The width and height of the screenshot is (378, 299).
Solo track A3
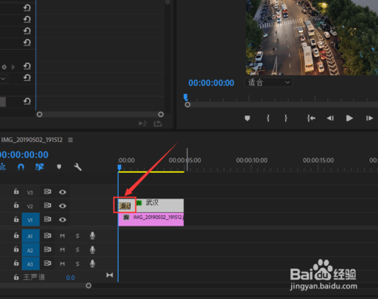coord(78,264)
